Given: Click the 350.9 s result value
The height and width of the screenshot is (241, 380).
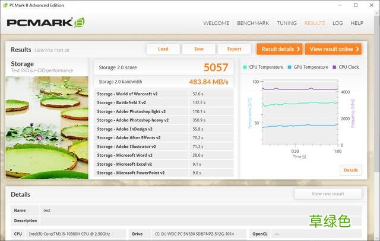Looking at the screenshot, I should click(199, 120).
